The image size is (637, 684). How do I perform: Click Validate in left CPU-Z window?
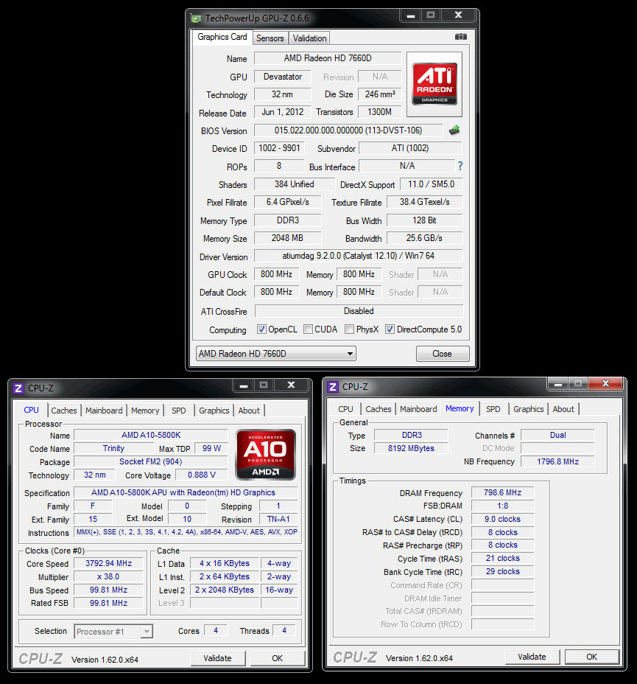click(x=218, y=658)
